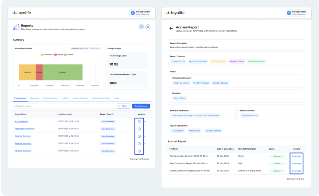Viewport: 319px width, 196px height.
Task: Click Success status for Weekly_Member_Summary file
Action: (277, 156)
